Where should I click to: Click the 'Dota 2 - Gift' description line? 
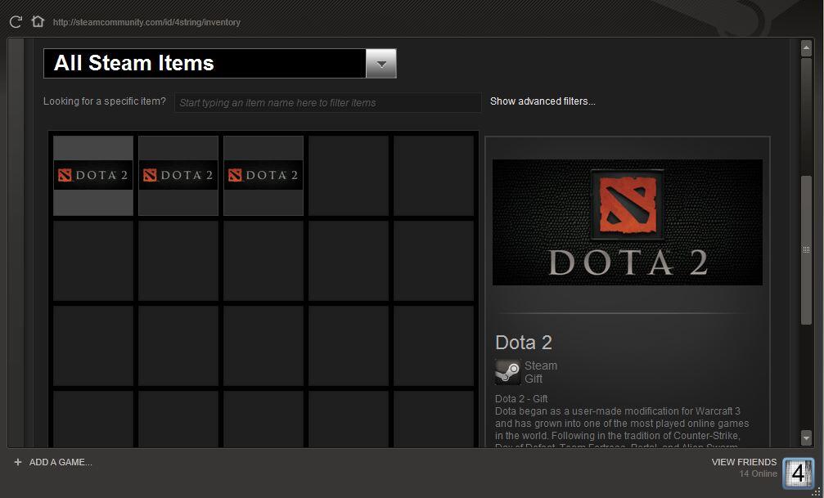[521, 399]
